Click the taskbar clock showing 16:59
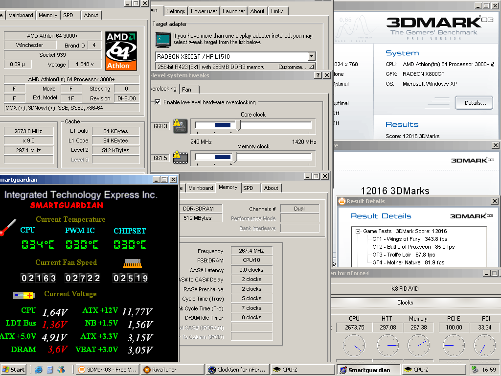 (489, 370)
